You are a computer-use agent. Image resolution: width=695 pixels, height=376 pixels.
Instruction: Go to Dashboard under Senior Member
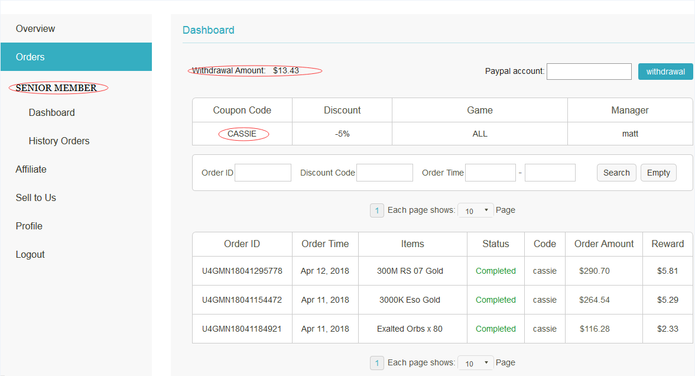[52, 112]
